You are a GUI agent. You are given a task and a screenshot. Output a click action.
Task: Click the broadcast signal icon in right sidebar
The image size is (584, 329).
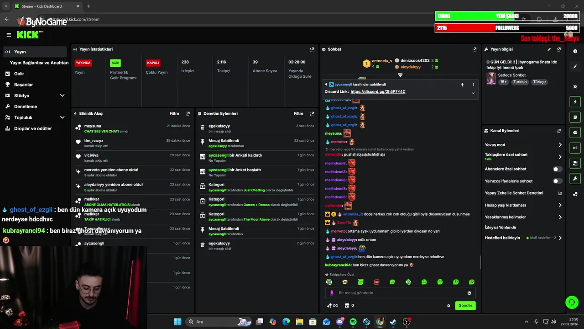tap(575, 148)
